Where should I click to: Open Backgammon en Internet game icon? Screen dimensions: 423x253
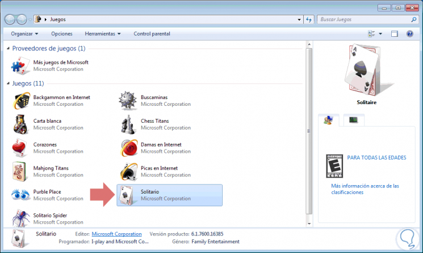(x=21, y=101)
